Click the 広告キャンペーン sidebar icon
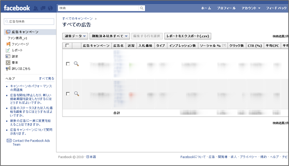 tap(8, 32)
